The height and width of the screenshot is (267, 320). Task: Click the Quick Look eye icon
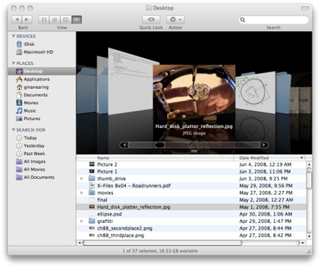[151, 20]
